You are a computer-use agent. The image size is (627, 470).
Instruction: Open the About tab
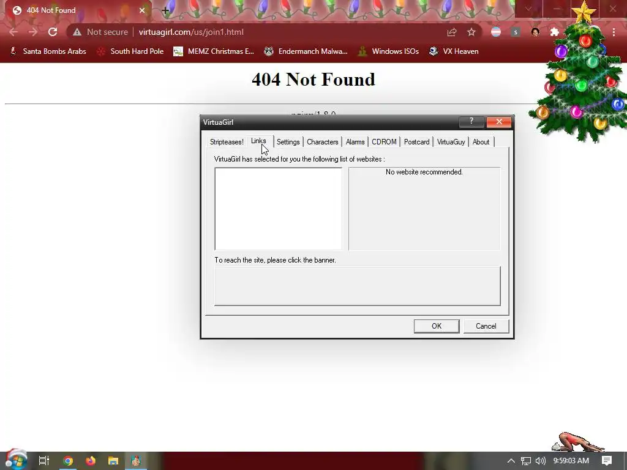(x=481, y=142)
